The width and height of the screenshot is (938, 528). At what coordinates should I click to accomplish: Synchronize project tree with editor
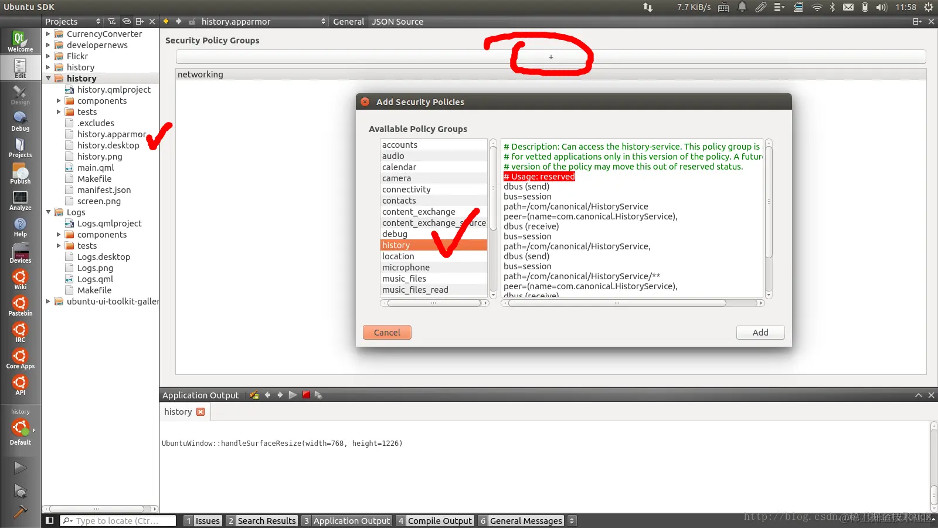coord(126,21)
